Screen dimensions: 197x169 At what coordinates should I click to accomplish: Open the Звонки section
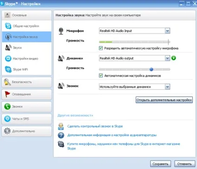coord(26,106)
